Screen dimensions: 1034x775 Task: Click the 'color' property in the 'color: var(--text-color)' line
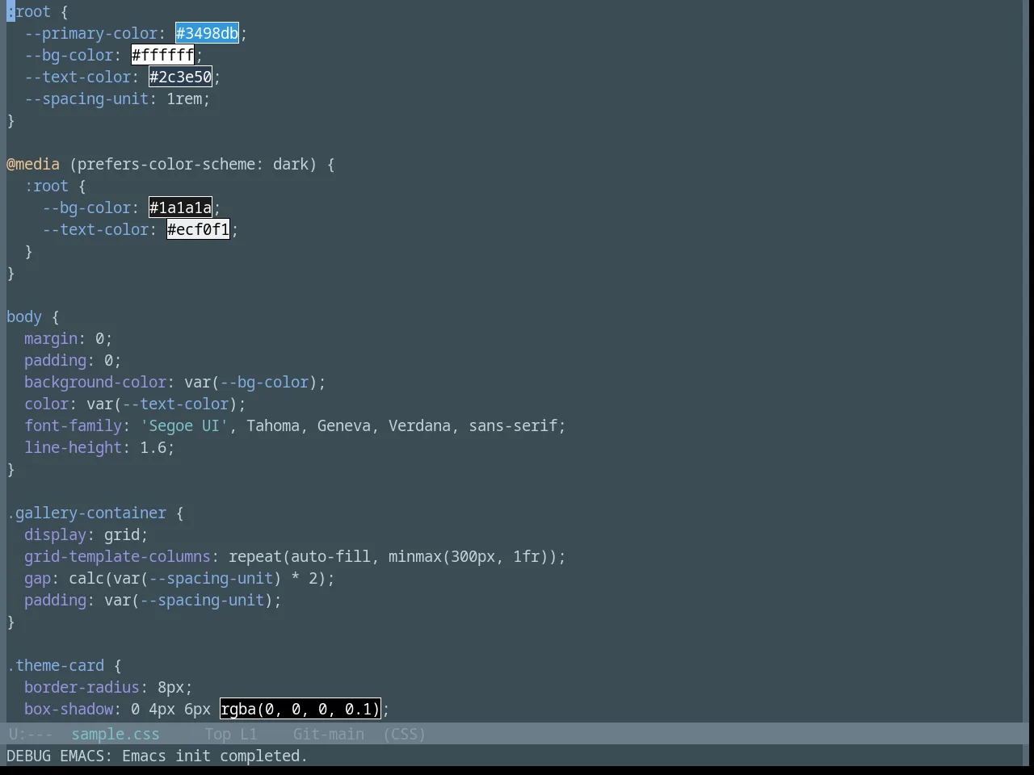[46, 404]
